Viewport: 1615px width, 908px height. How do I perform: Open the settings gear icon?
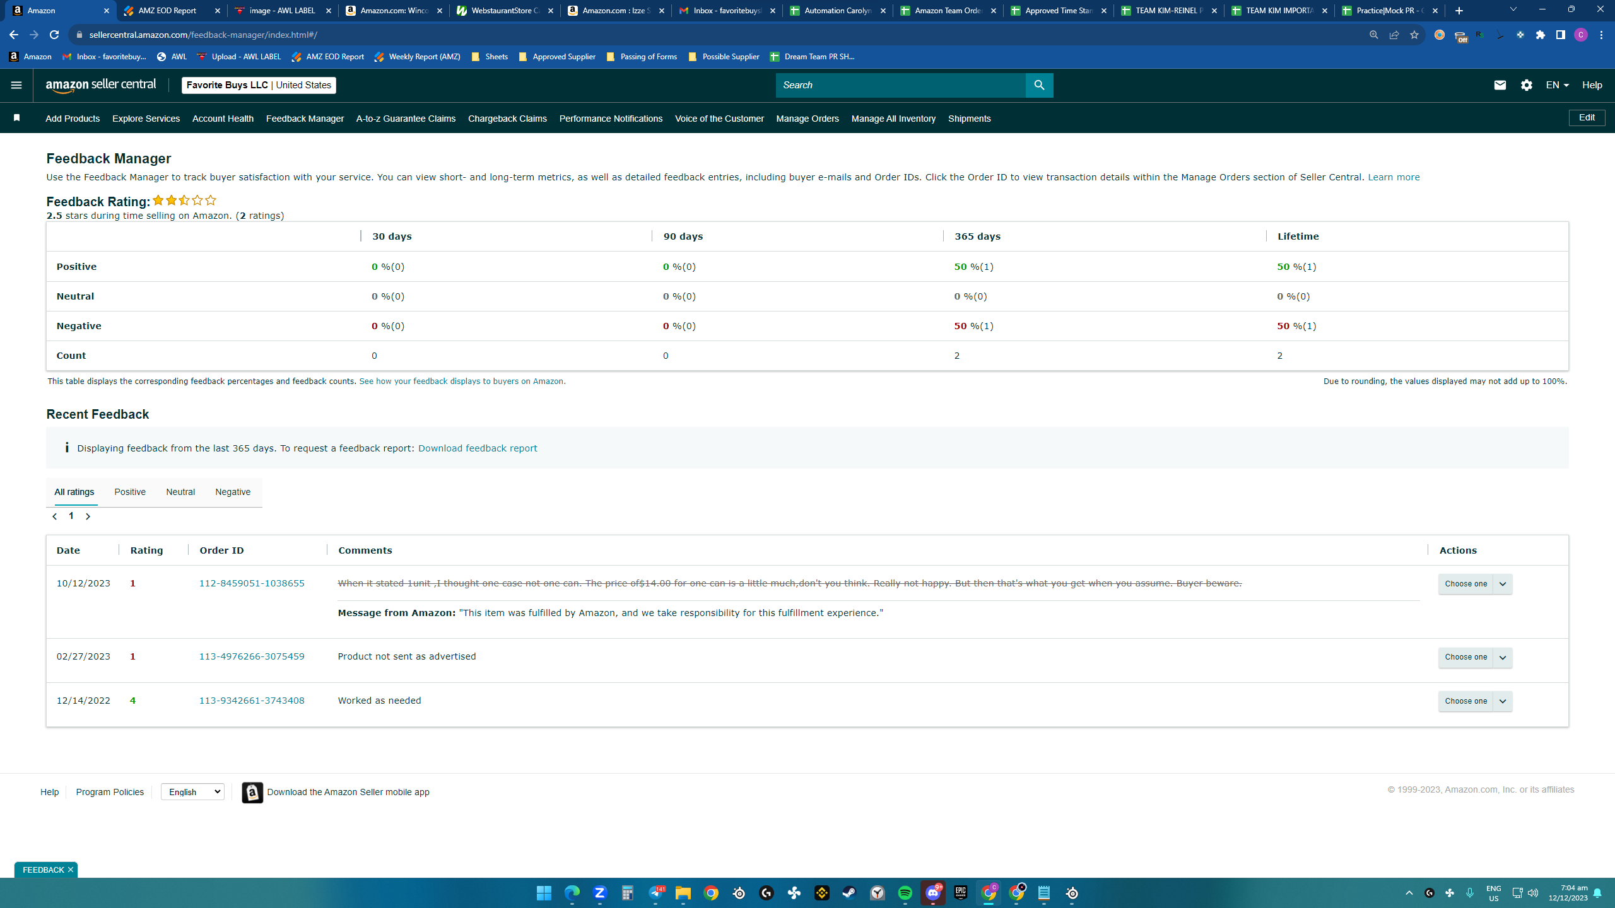tap(1527, 85)
